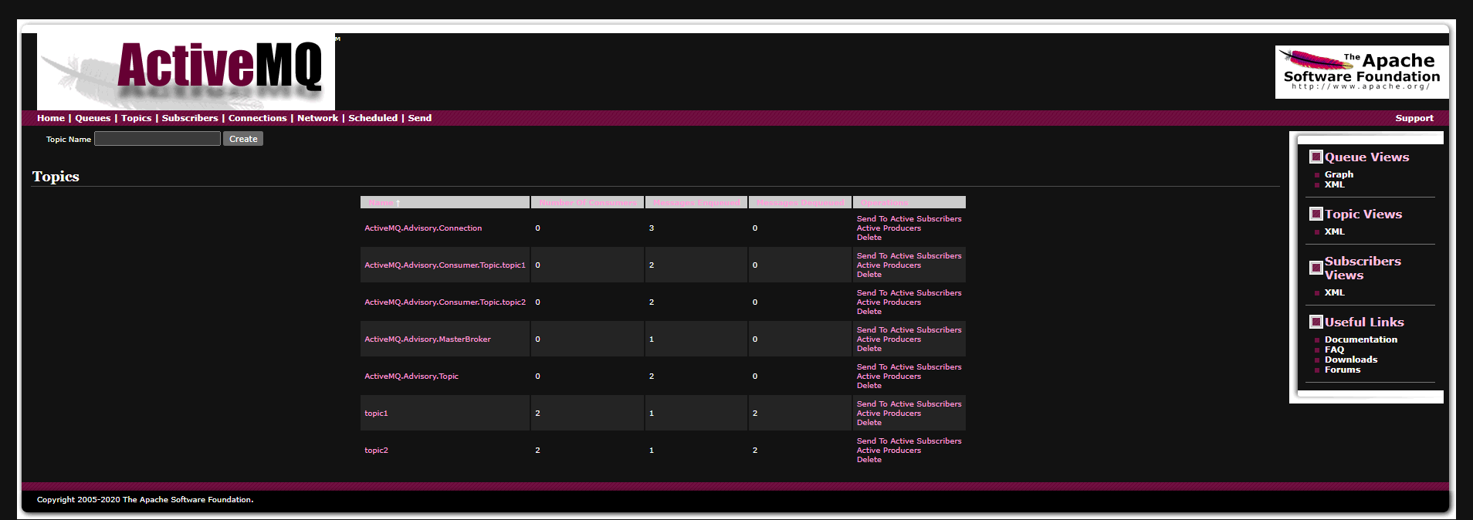The width and height of the screenshot is (1473, 520).
Task: Send To Active Subscribers in the topic1 row
Action: [x=909, y=404]
